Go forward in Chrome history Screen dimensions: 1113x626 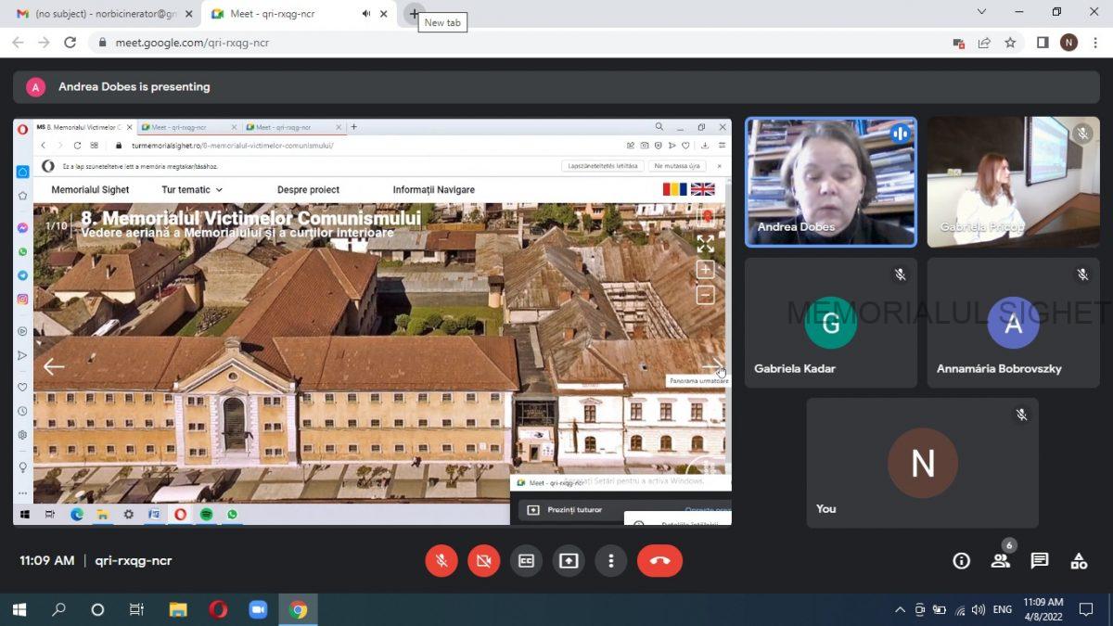coord(44,43)
